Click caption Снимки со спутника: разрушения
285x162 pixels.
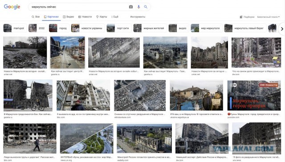click(139, 114)
